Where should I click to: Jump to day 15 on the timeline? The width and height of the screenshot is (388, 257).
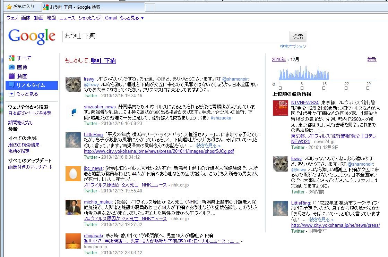tap(325, 86)
